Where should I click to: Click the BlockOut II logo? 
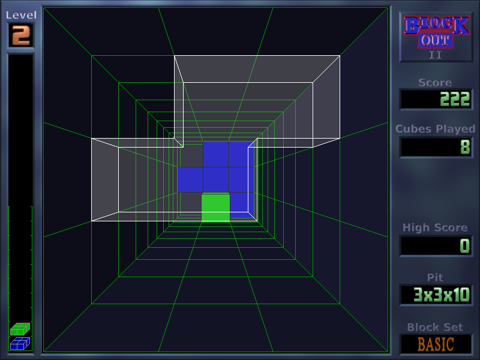click(436, 37)
